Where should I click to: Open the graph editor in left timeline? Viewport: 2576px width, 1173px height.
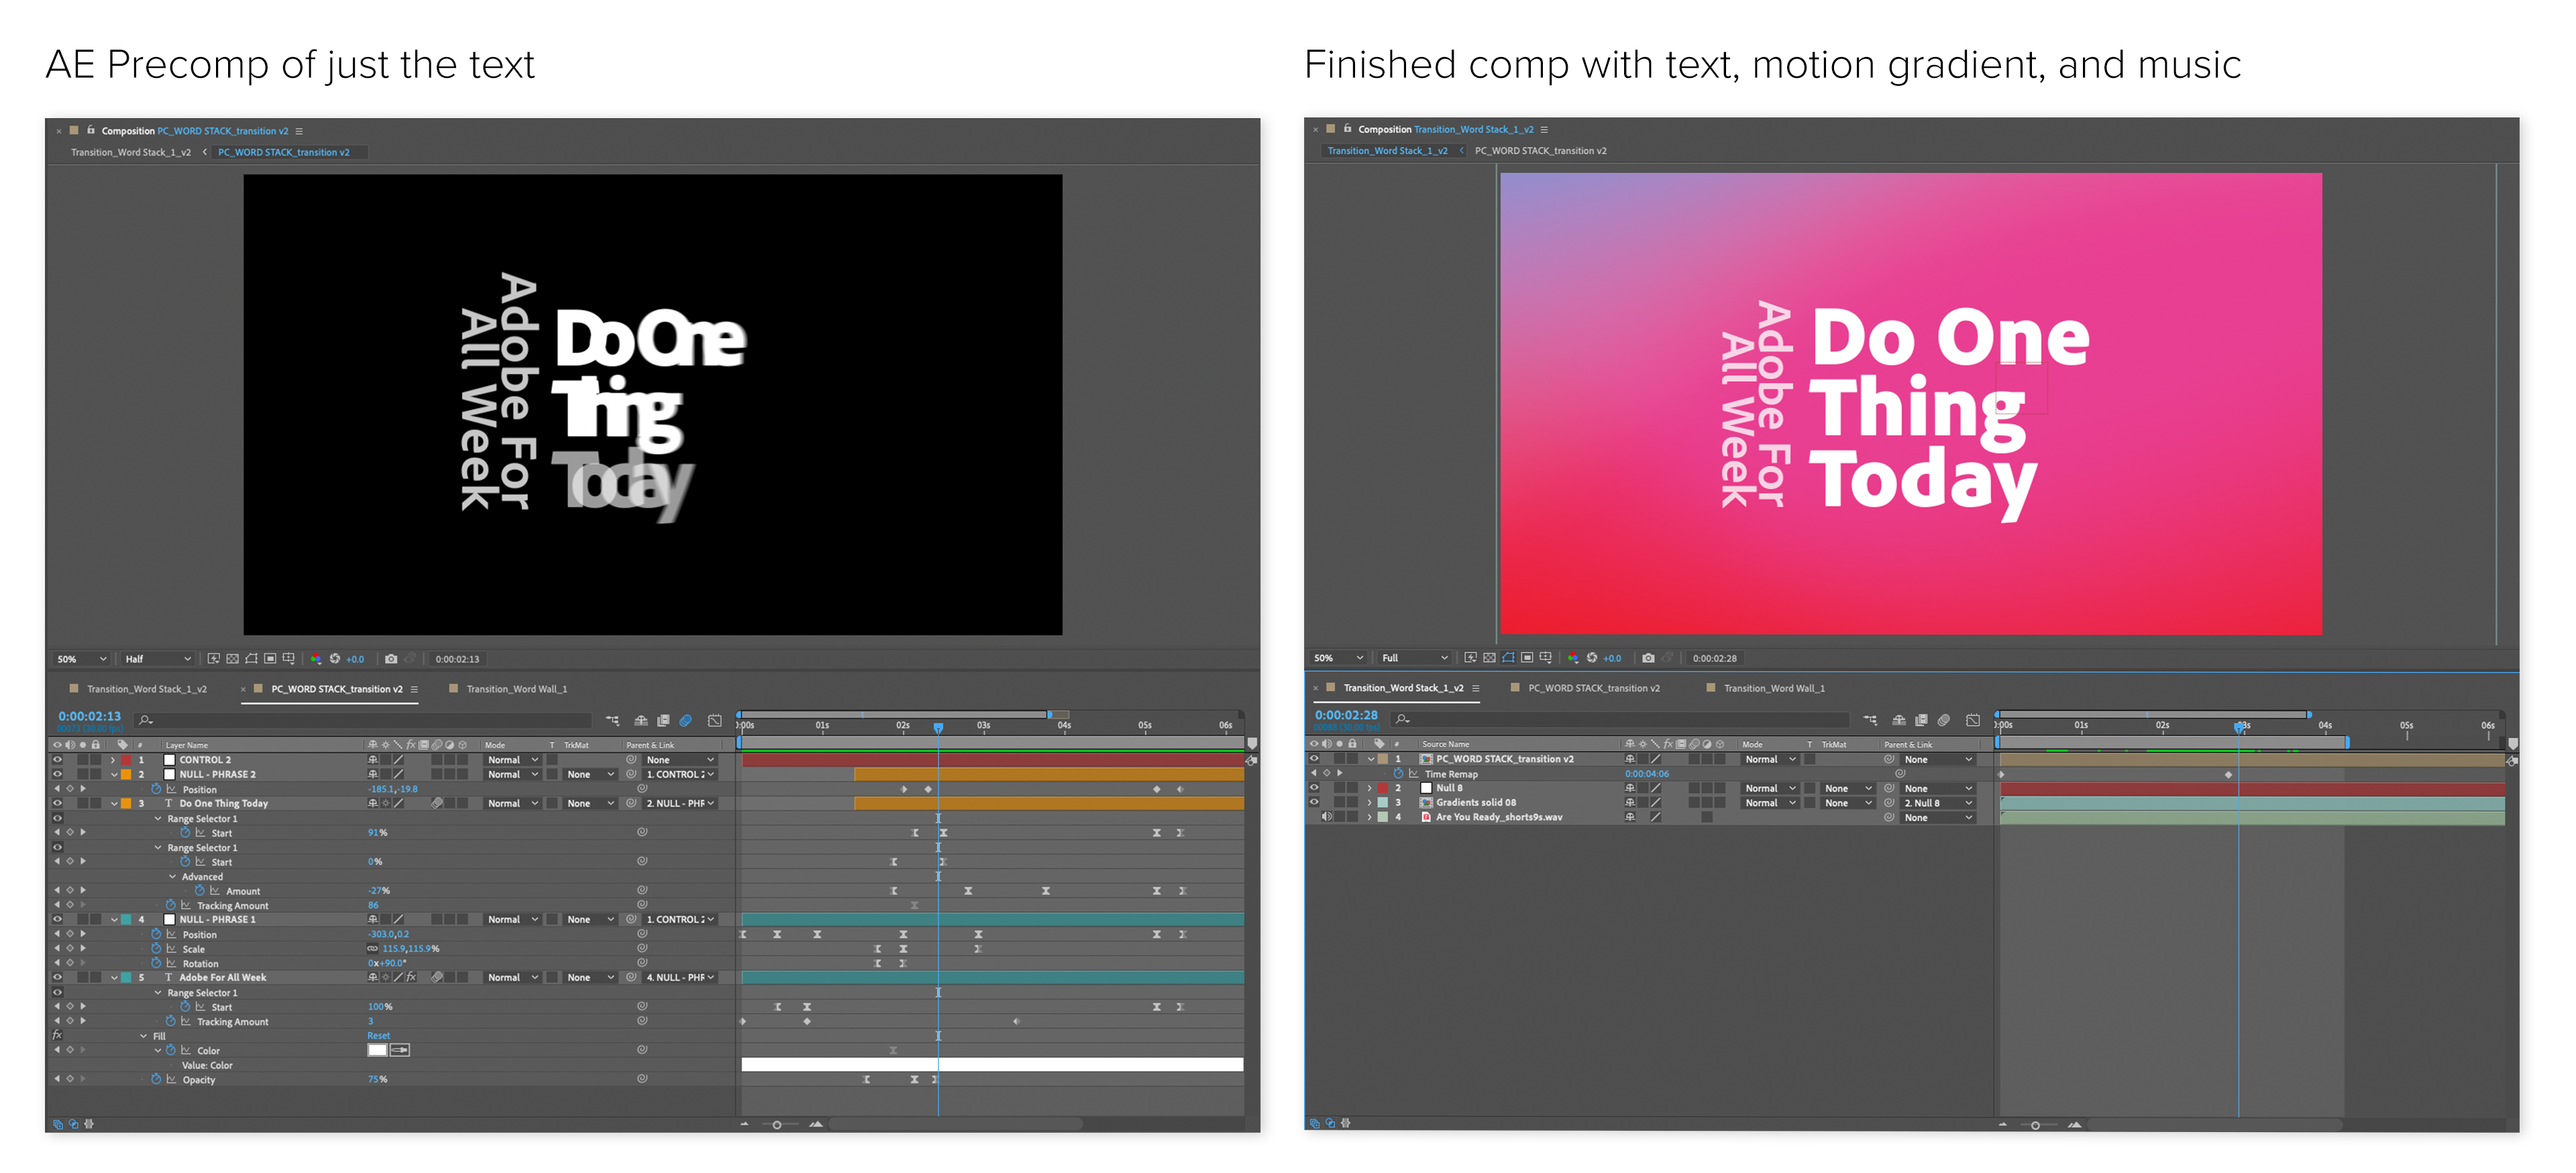(715, 720)
